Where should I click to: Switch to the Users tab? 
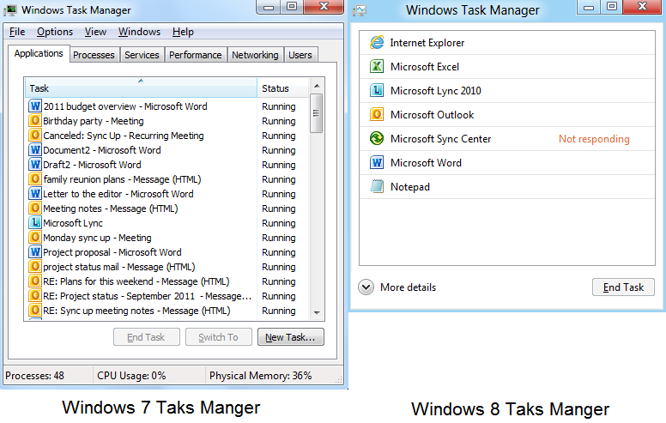click(x=300, y=55)
